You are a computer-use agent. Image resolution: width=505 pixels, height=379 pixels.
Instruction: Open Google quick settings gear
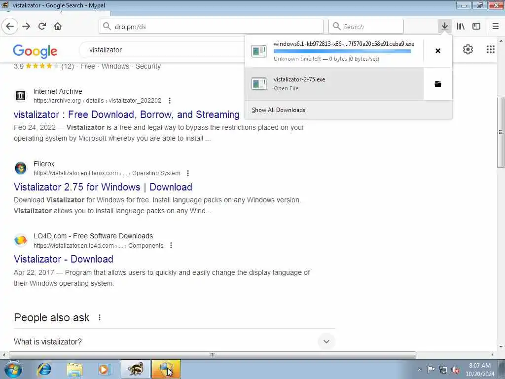[468, 49]
